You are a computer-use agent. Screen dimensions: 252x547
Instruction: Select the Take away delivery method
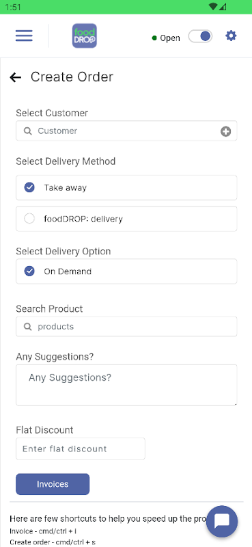[126, 187]
